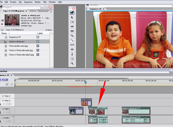
Task: Select victor e vitoria.avi in project list
Action: tap(17, 41)
